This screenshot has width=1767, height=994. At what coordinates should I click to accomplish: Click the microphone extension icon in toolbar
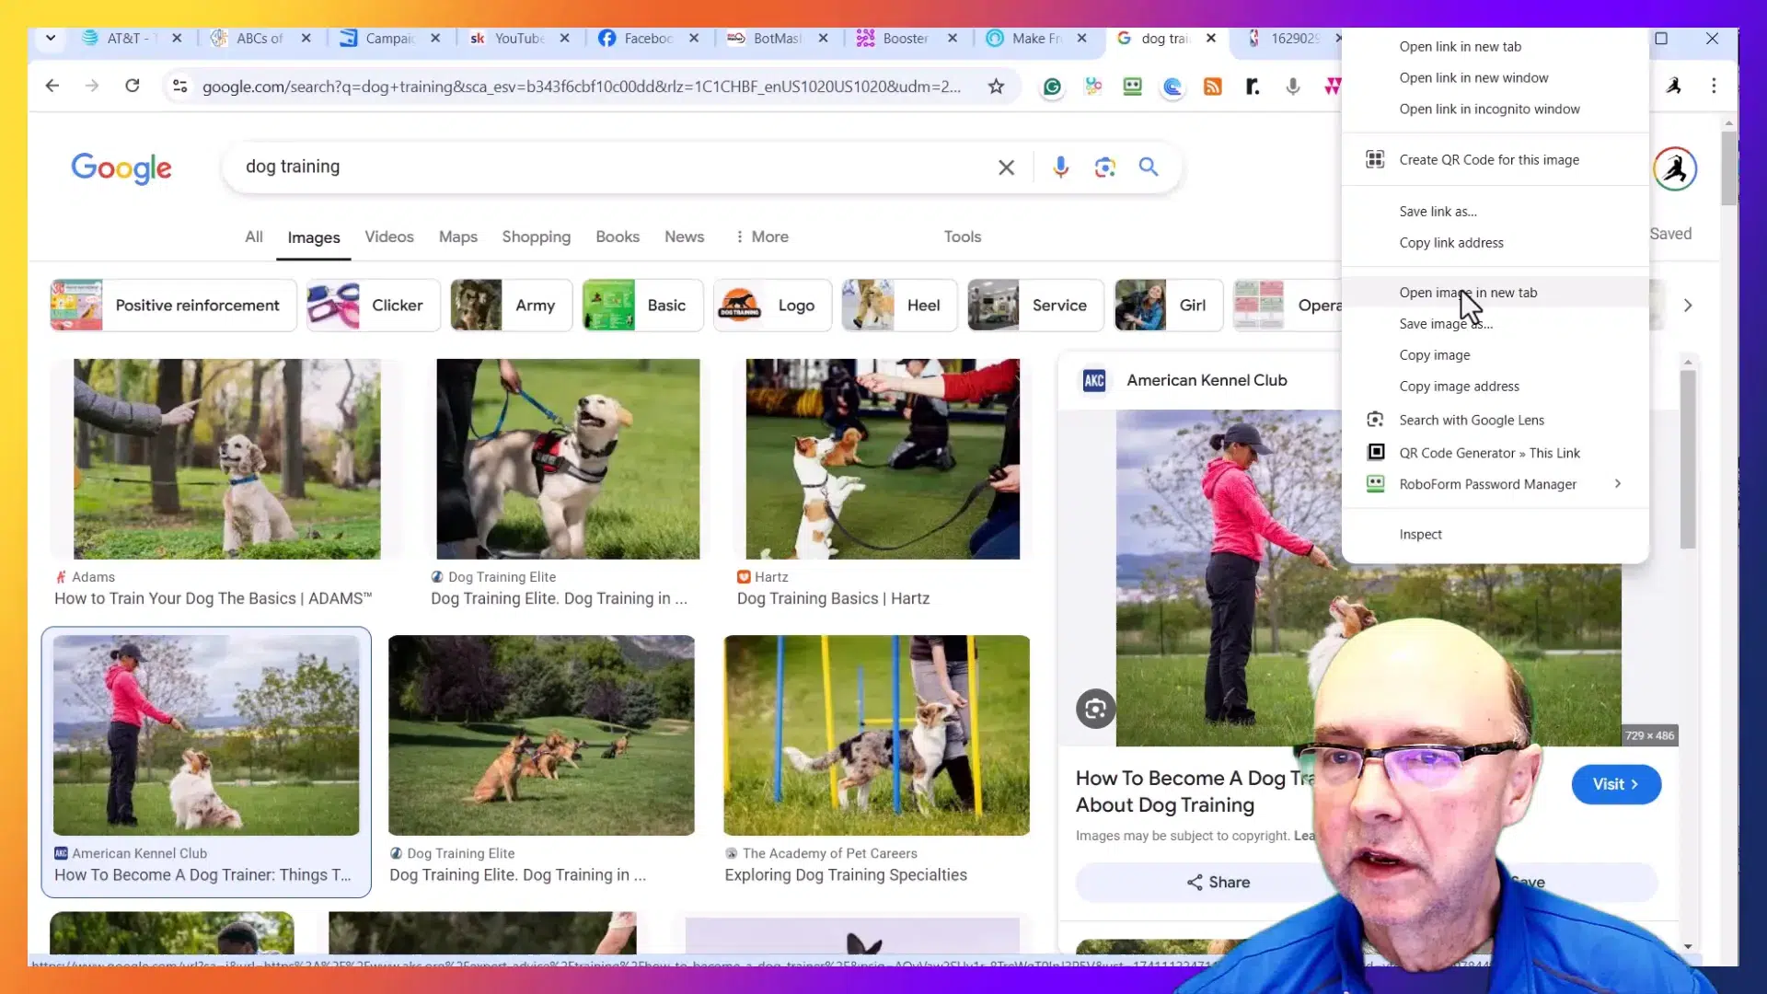pos(1293,87)
